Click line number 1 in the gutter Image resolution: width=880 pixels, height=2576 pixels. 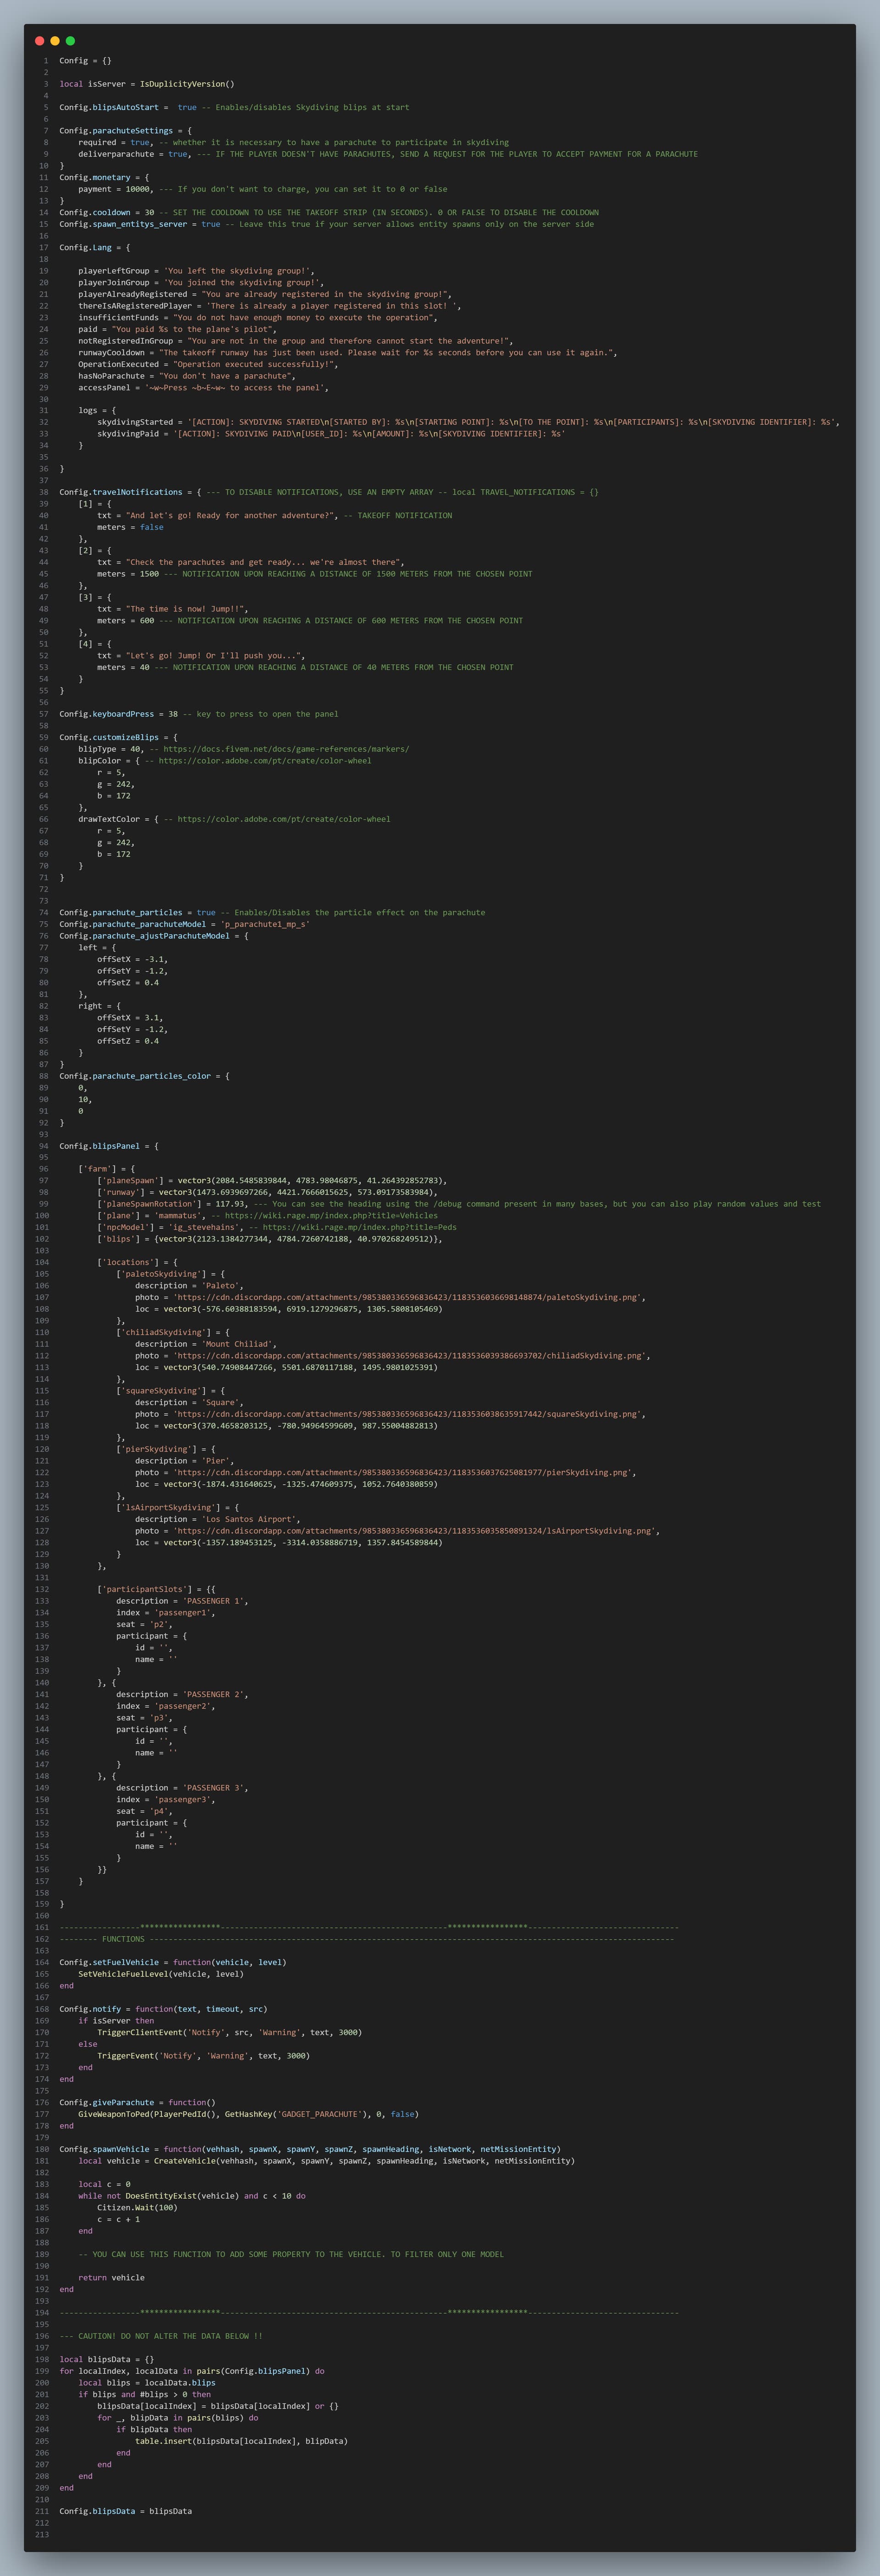click(x=45, y=61)
